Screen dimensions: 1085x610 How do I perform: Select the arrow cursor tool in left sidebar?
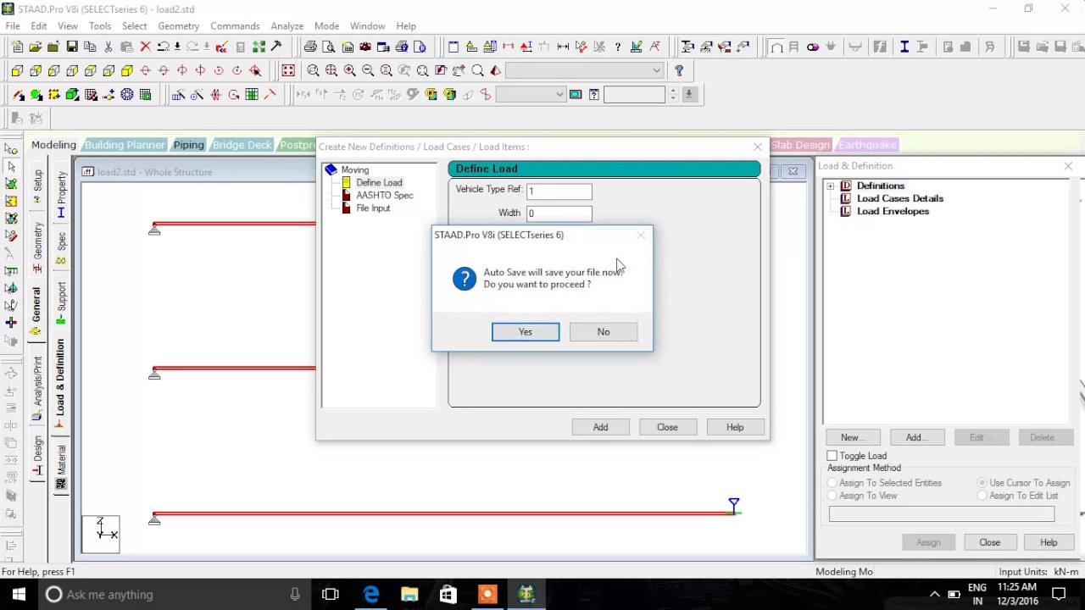click(11, 167)
